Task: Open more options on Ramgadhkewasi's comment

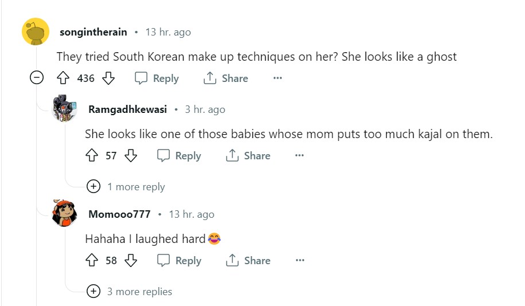Action: [x=300, y=155]
